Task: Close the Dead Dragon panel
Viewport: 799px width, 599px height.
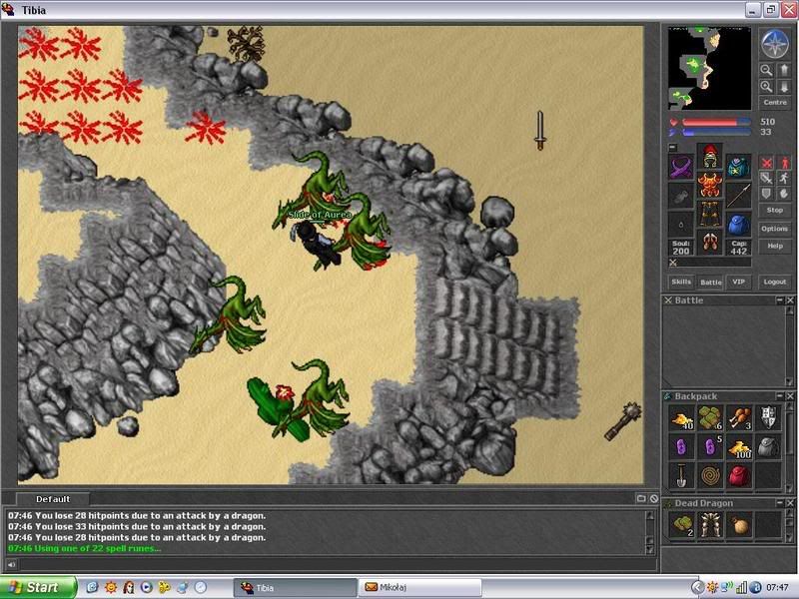Action: (790, 503)
